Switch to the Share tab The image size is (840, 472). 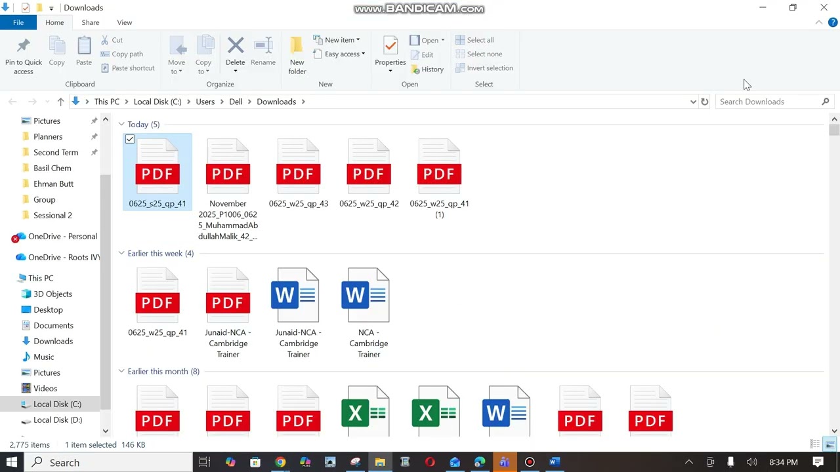pos(91,22)
